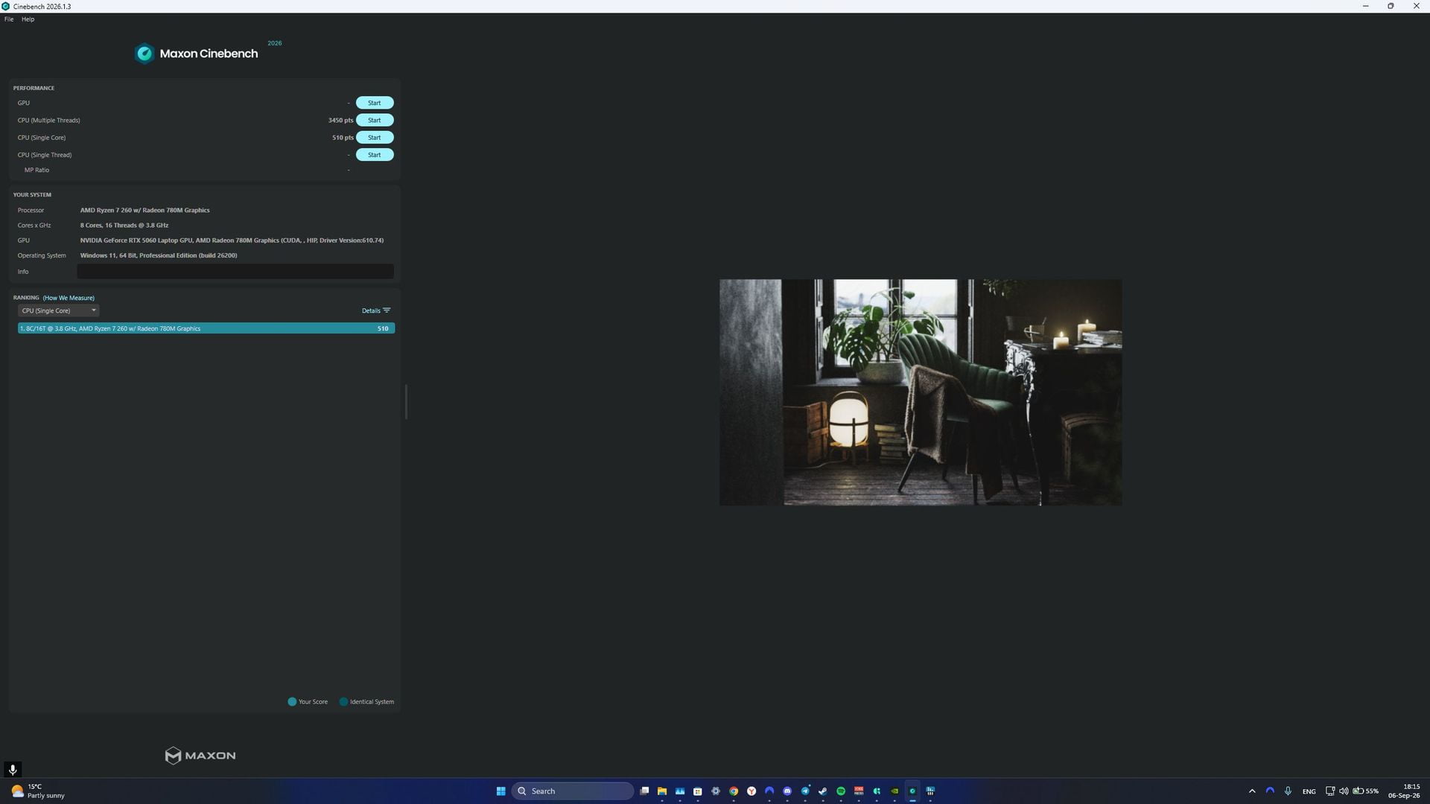Click the Maxon Cinebench logo icon
1430x804 pixels.
(144, 54)
